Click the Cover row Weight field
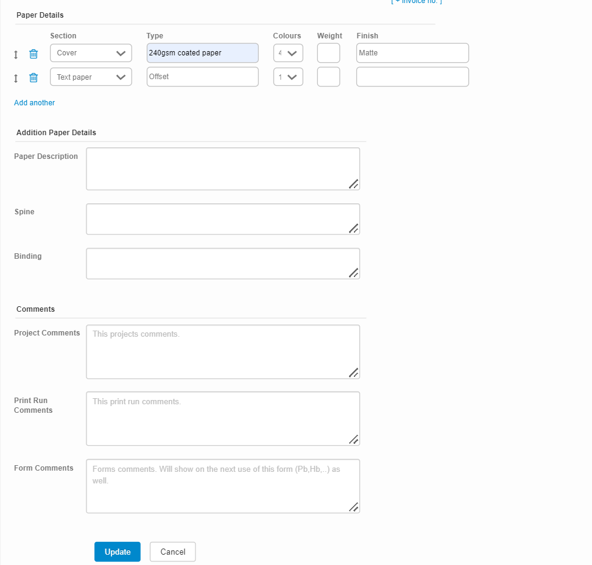 (x=328, y=53)
